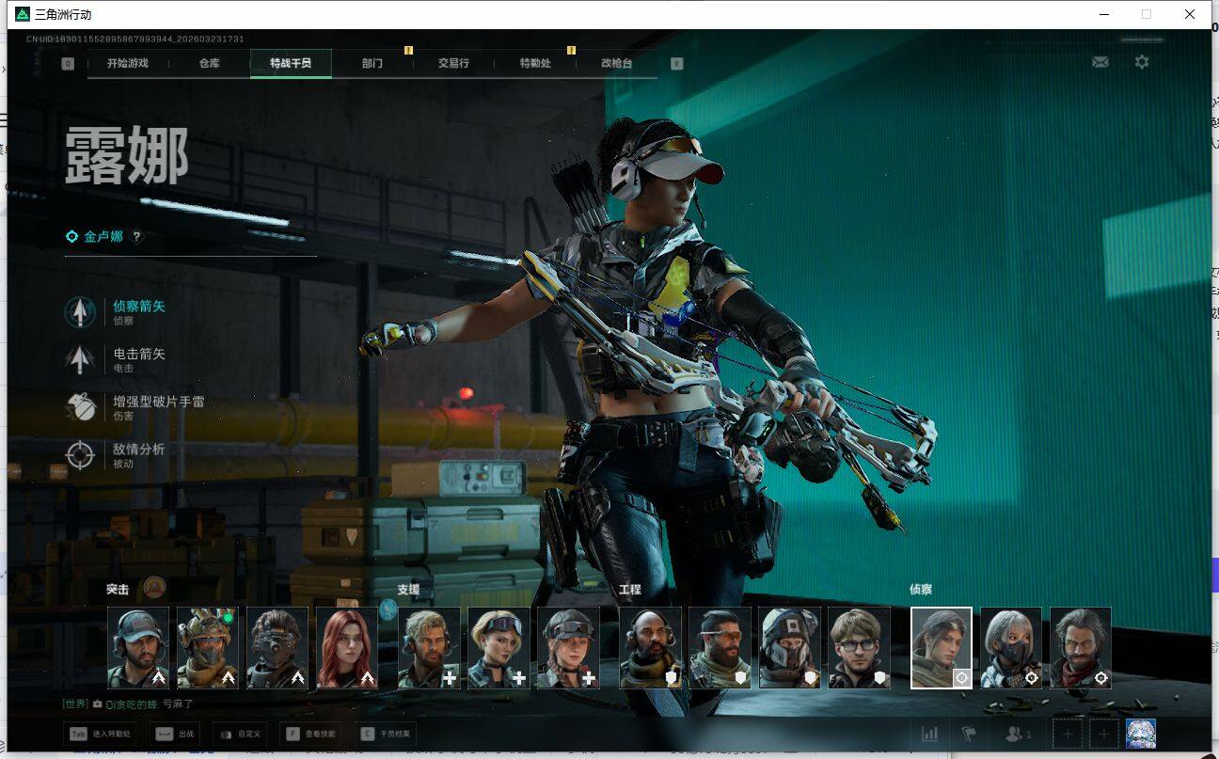Viewport: 1219px width, 759px height.
Task: Open the mail envelope icon
Action: click(x=1100, y=62)
